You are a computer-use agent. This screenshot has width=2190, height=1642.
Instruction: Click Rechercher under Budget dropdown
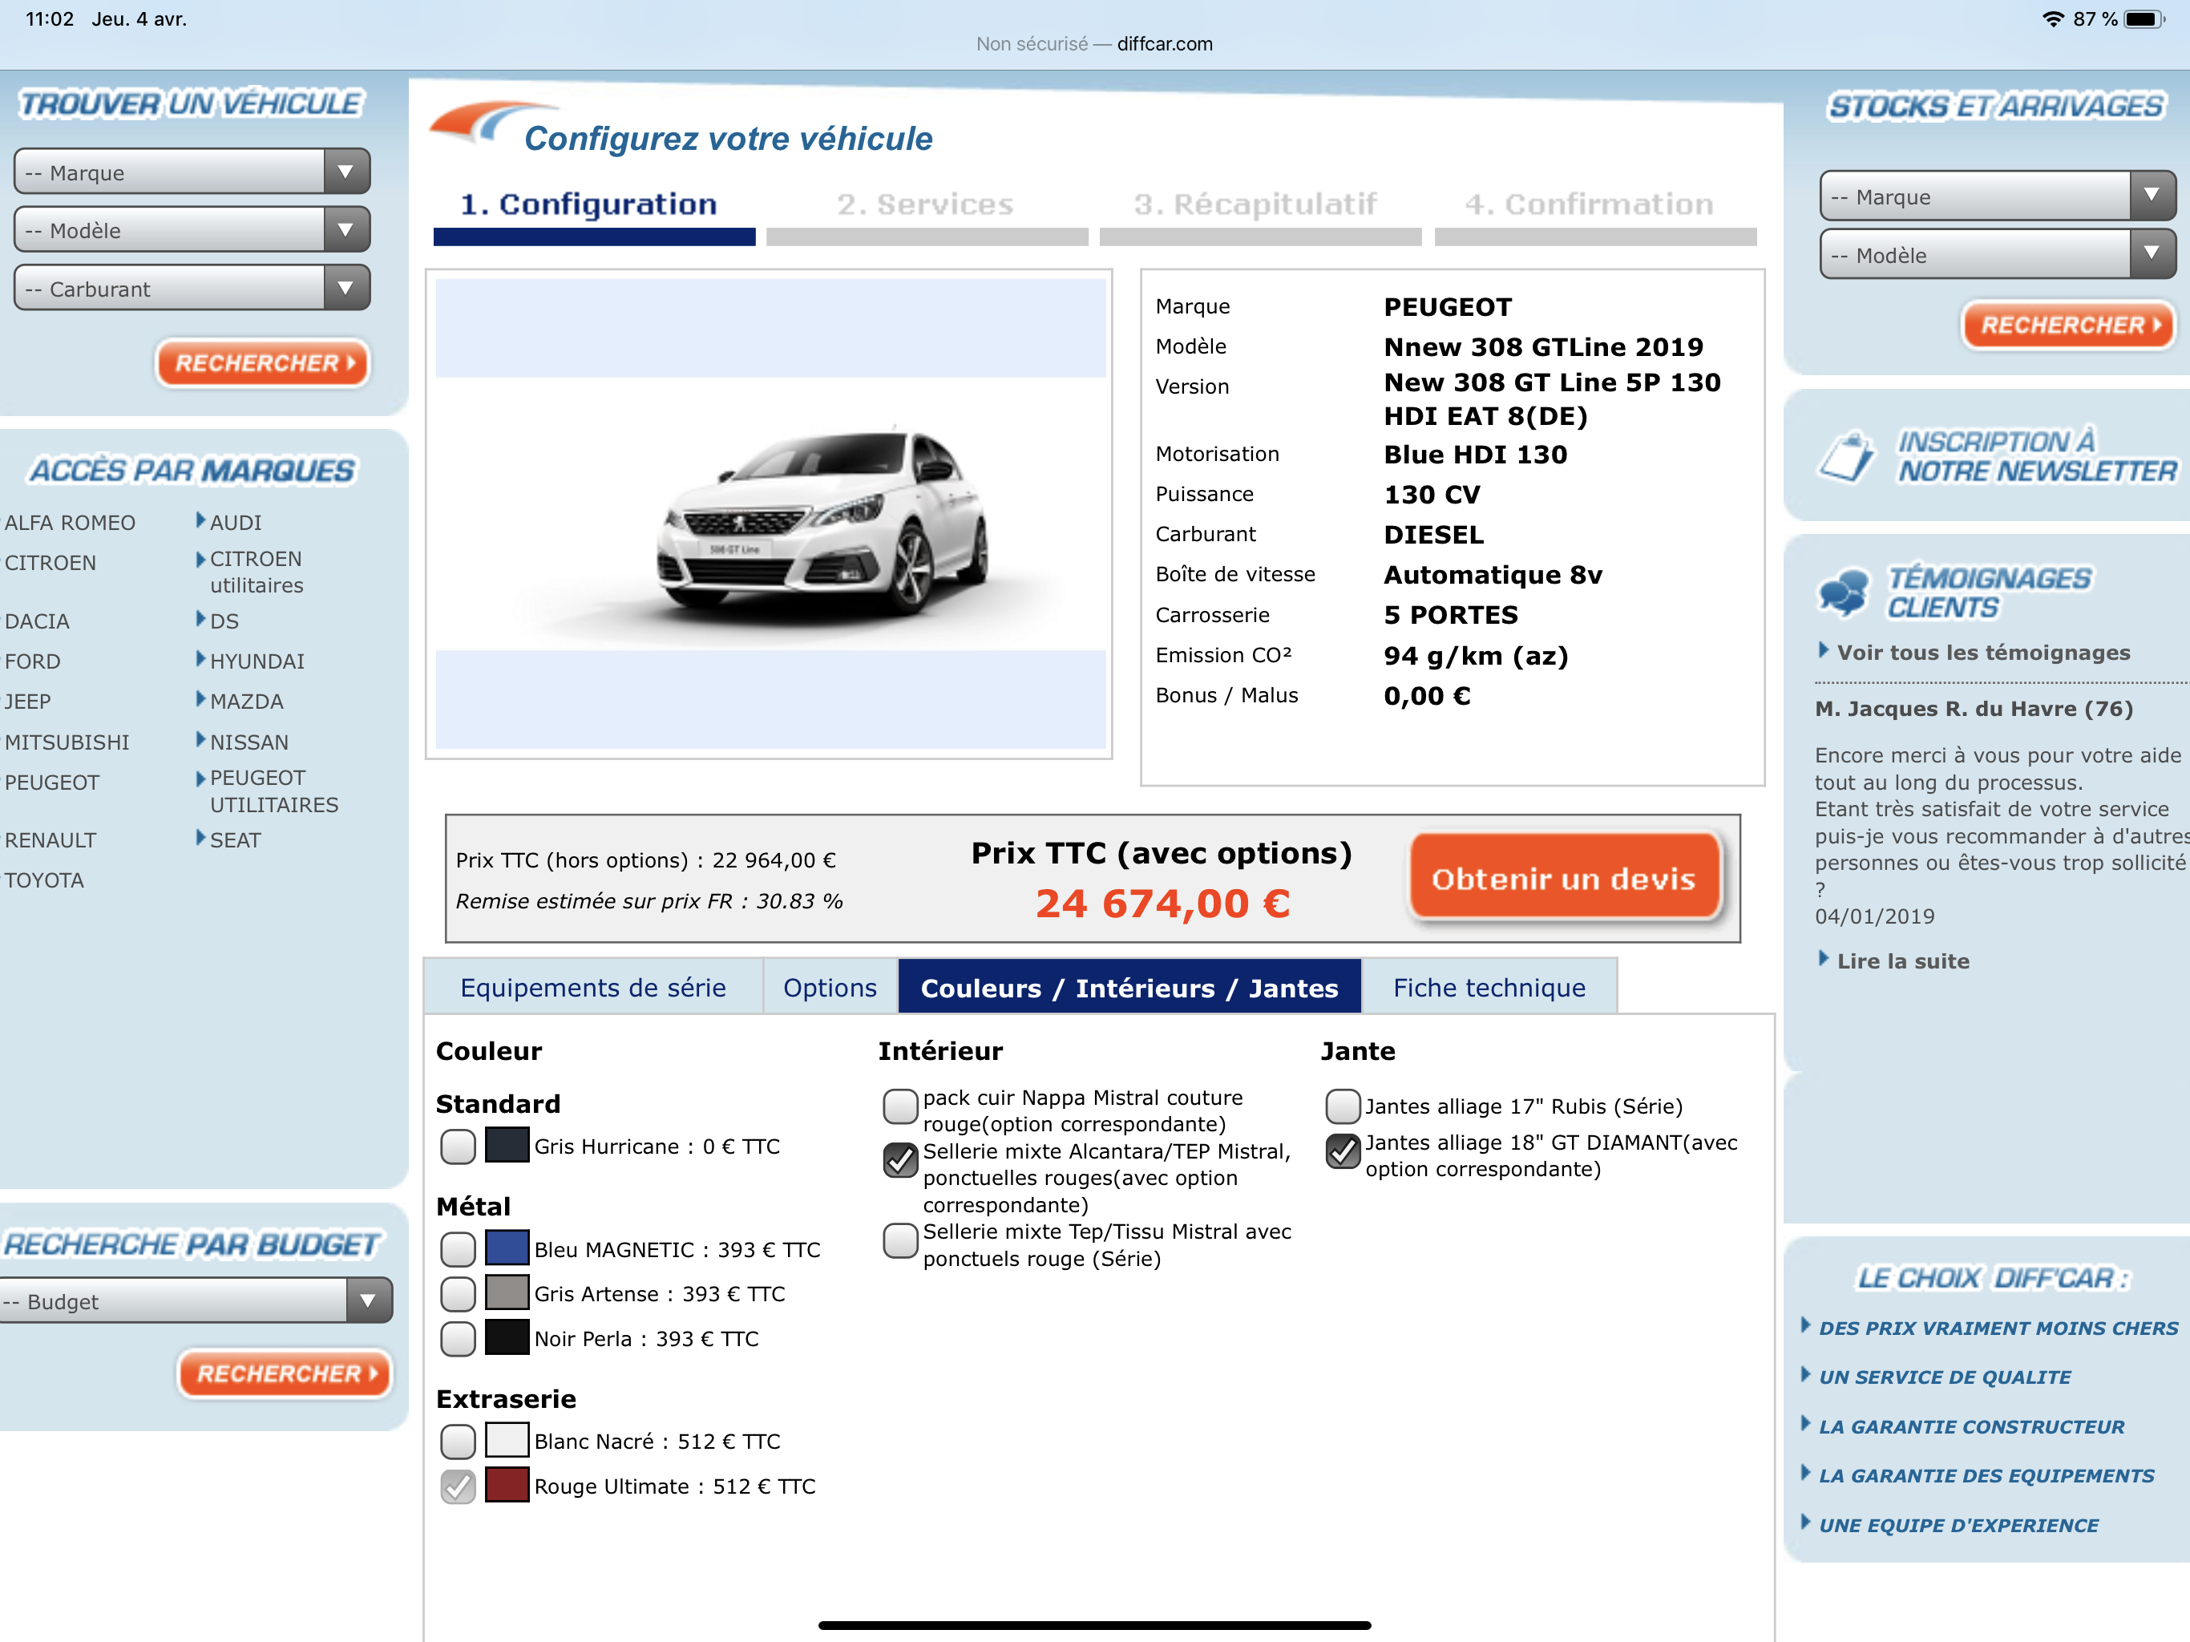[x=285, y=1373]
